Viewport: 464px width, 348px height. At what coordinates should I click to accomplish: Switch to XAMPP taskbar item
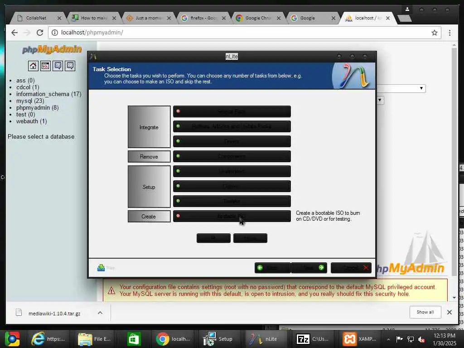359,339
